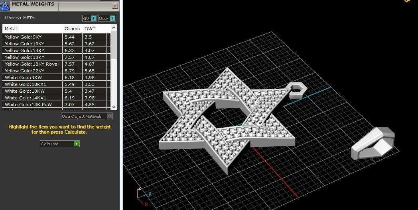Click the 5,65 DWT value
418x210 pixels.
click(x=89, y=71)
